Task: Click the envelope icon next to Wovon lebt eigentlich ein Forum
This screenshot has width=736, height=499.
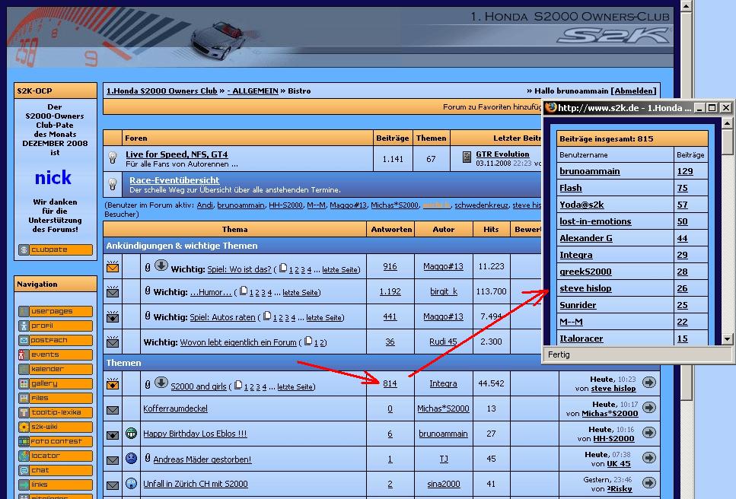Action: 113,342
